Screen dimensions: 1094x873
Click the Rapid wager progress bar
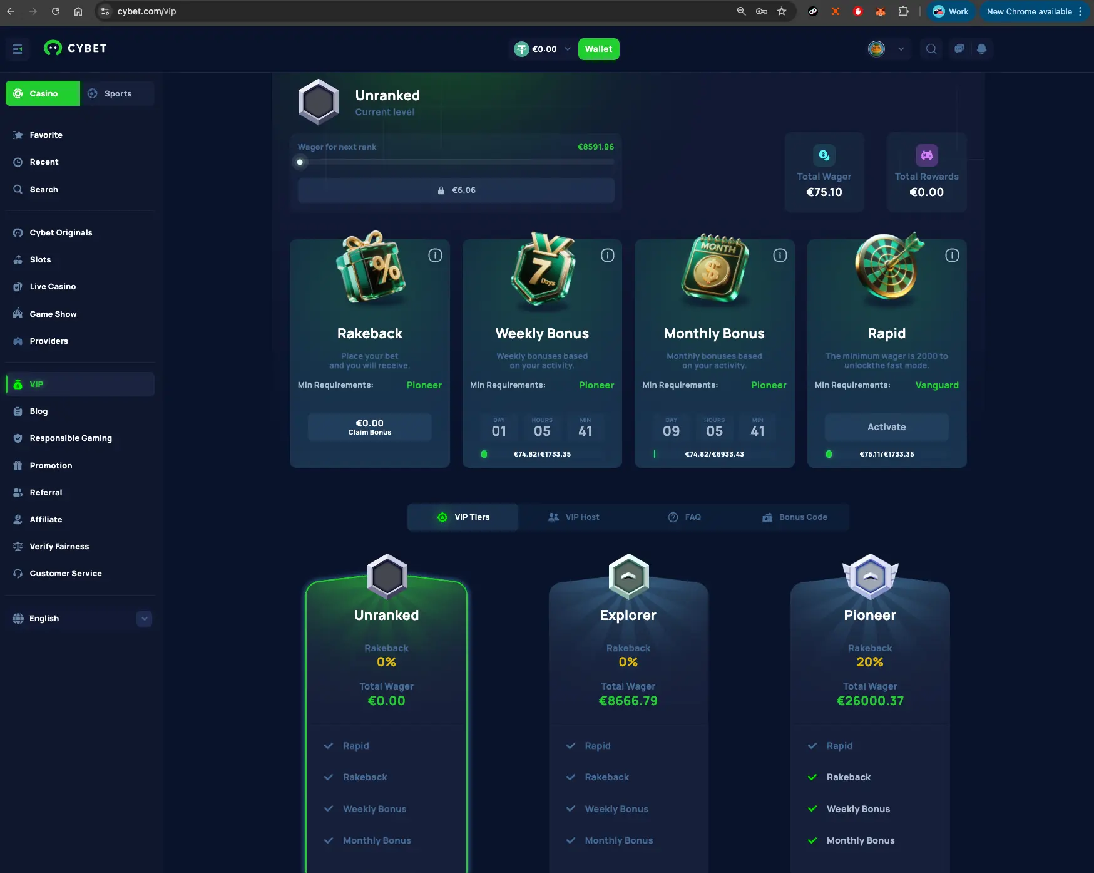coord(887,454)
